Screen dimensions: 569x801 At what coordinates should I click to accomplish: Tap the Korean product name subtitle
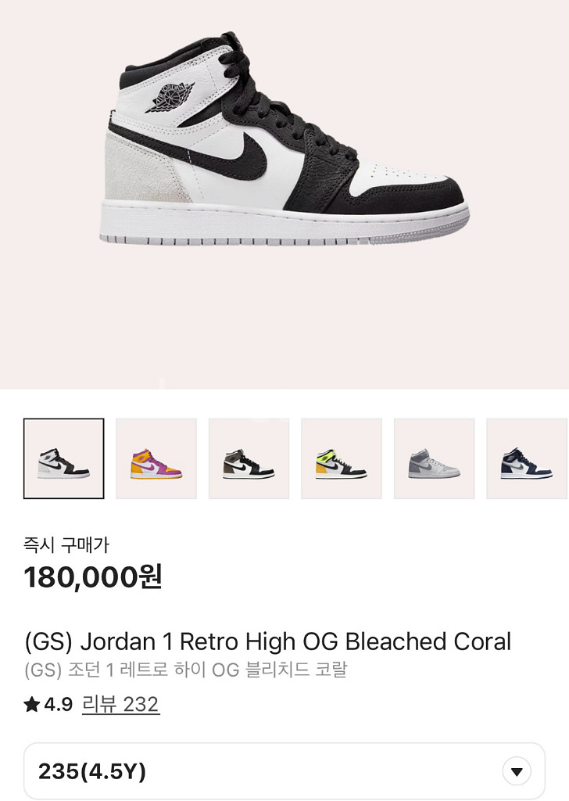pos(186,670)
